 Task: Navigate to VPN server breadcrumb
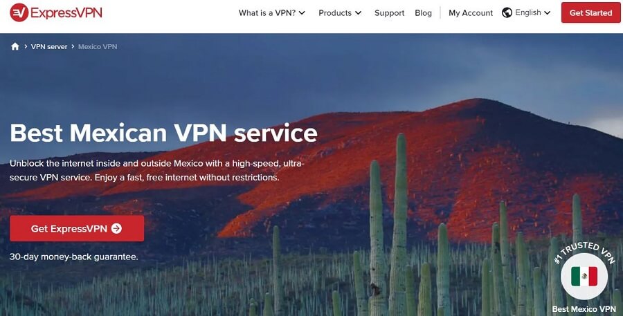point(49,46)
